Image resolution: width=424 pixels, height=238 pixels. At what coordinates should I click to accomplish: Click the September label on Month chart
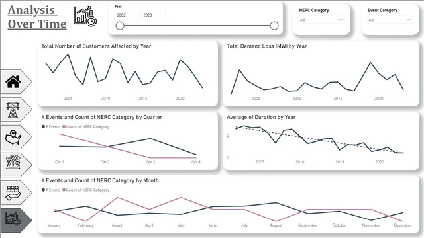pos(308,225)
